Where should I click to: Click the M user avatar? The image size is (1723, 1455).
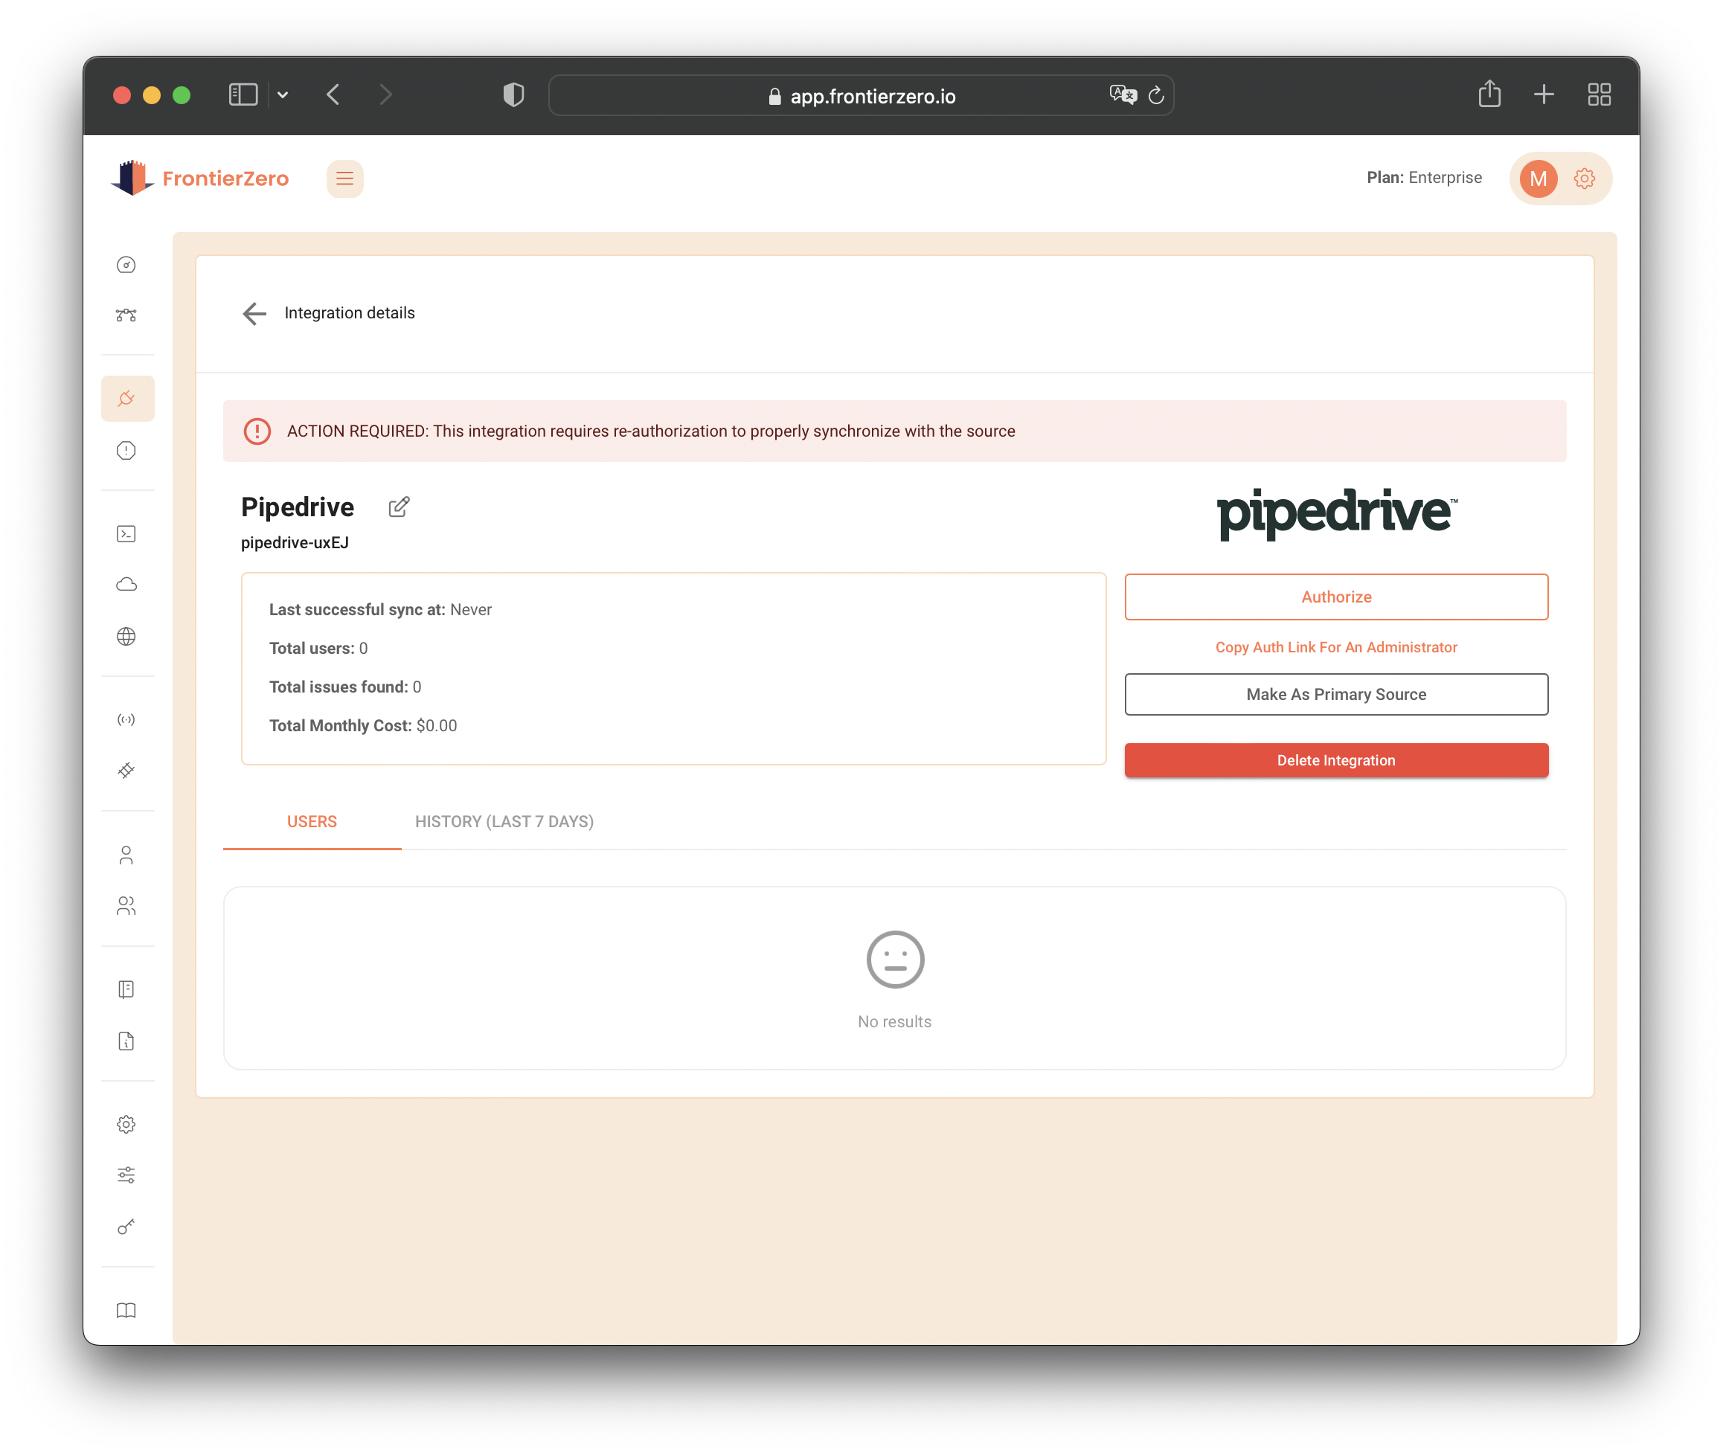pos(1538,179)
